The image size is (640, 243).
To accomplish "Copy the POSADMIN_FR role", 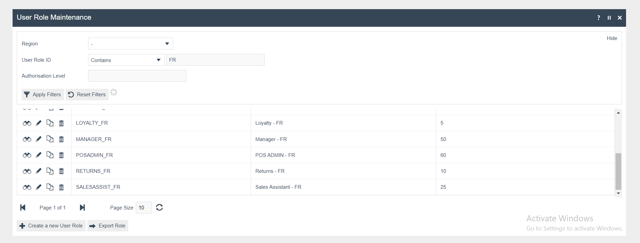I will click(x=50, y=155).
